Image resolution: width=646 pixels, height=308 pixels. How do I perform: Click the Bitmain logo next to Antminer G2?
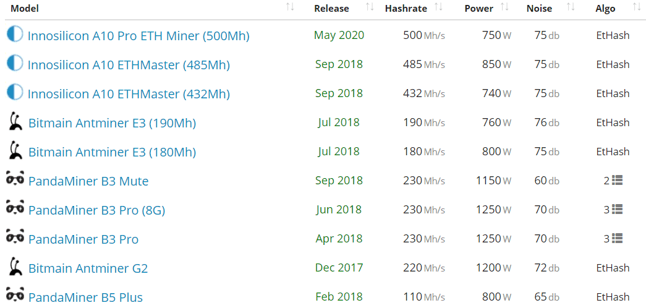[15, 267]
